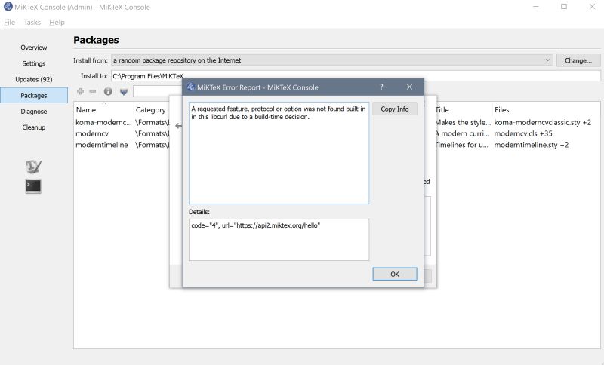Click the MiKTeX Console title bar logo
Viewport: 604px width, 365px height.
click(x=8, y=7)
